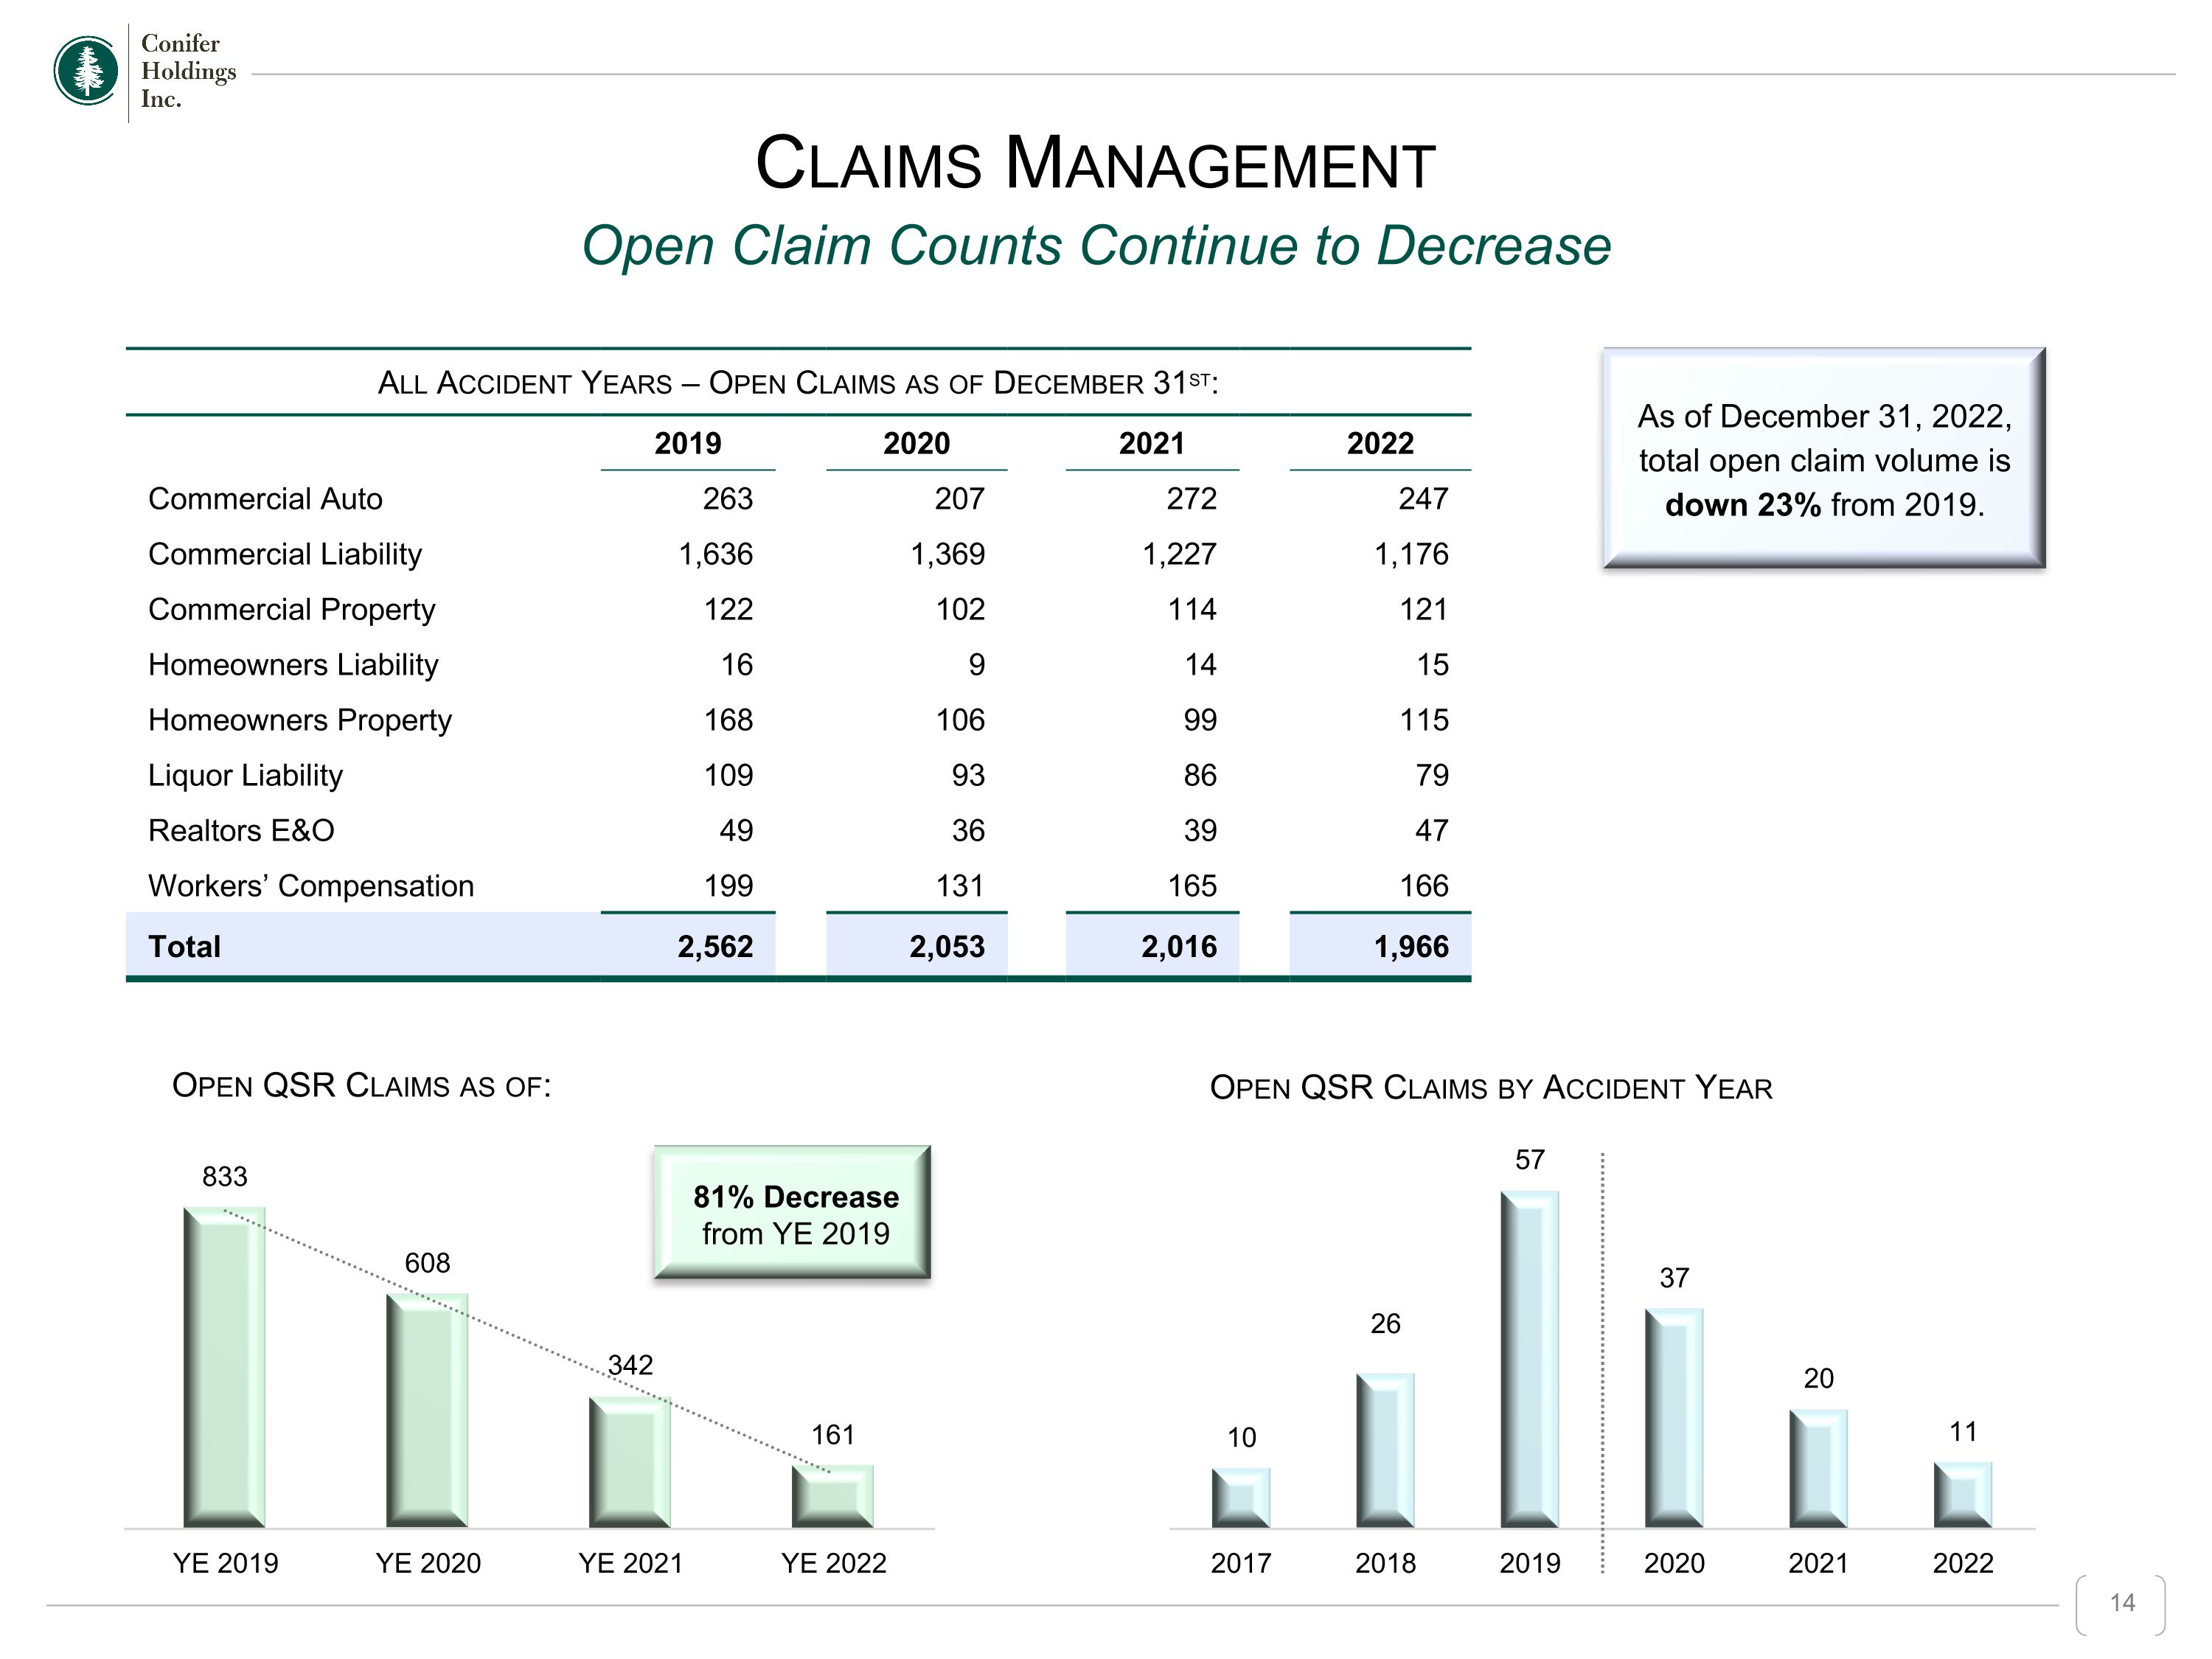The height and width of the screenshot is (1659, 2212).
Task: Click the 2020 column header
Action: click(916, 443)
